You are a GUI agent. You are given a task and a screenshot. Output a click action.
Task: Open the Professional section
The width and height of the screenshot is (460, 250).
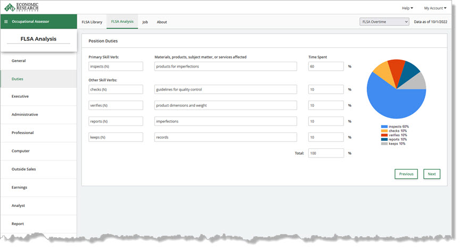[x=39, y=132]
